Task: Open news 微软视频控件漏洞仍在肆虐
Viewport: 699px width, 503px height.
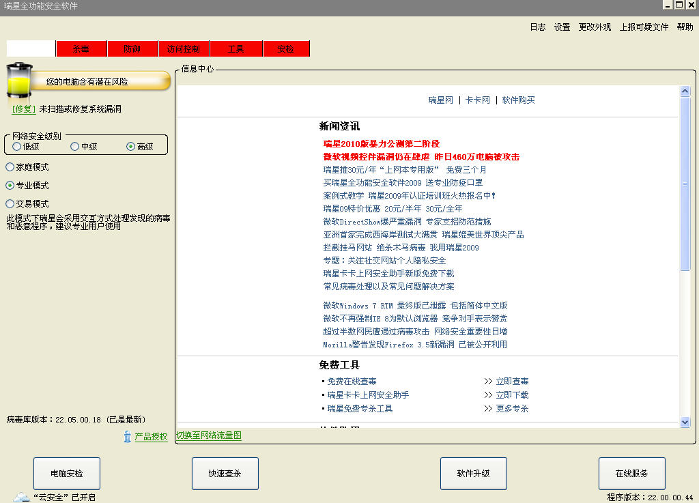Action: click(x=421, y=157)
